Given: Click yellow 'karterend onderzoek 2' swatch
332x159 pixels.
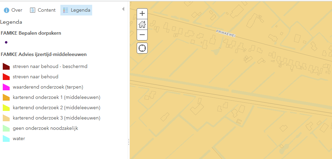Looking at the screenshot, I should 6,107.
